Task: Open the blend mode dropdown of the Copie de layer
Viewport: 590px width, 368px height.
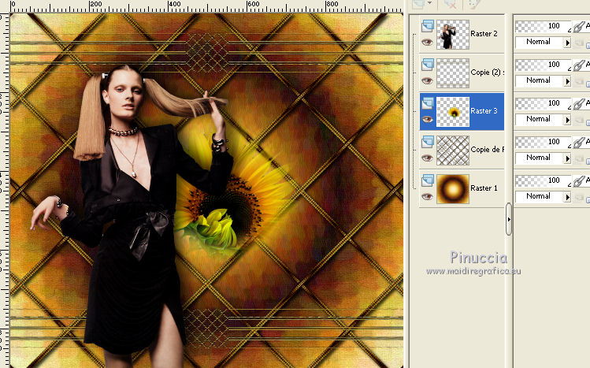Action: [543, 158]
